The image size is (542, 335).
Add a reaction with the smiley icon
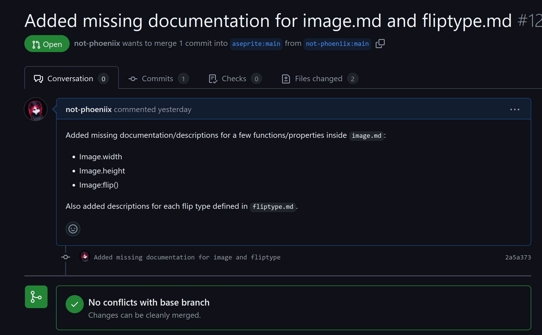[73, 229]
